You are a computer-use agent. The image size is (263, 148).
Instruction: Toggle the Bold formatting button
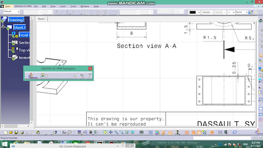click(x=57, y=12)
